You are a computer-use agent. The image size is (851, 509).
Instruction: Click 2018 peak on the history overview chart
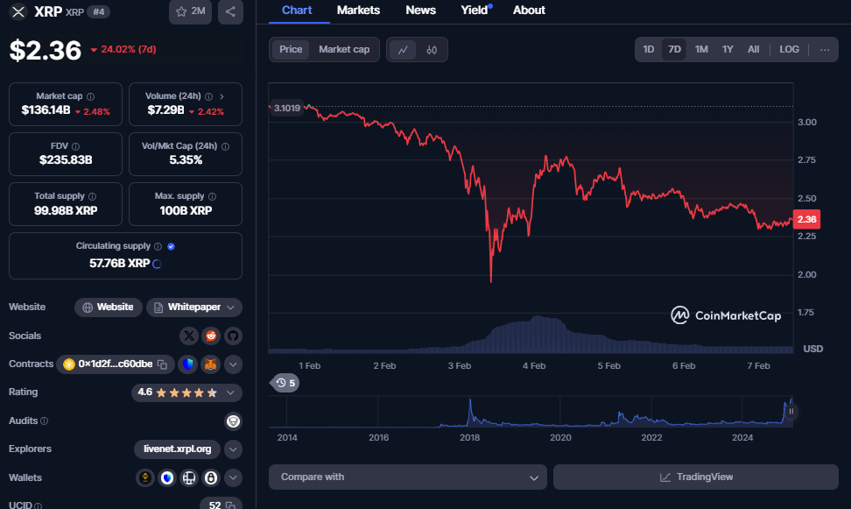click(x=470, y=403)
